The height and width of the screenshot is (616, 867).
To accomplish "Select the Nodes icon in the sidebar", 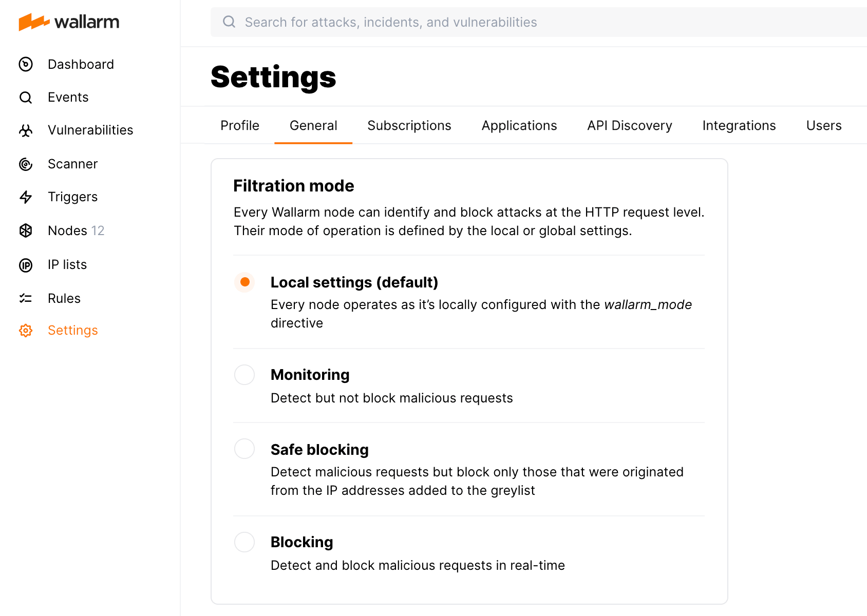I will pos(26,230).
